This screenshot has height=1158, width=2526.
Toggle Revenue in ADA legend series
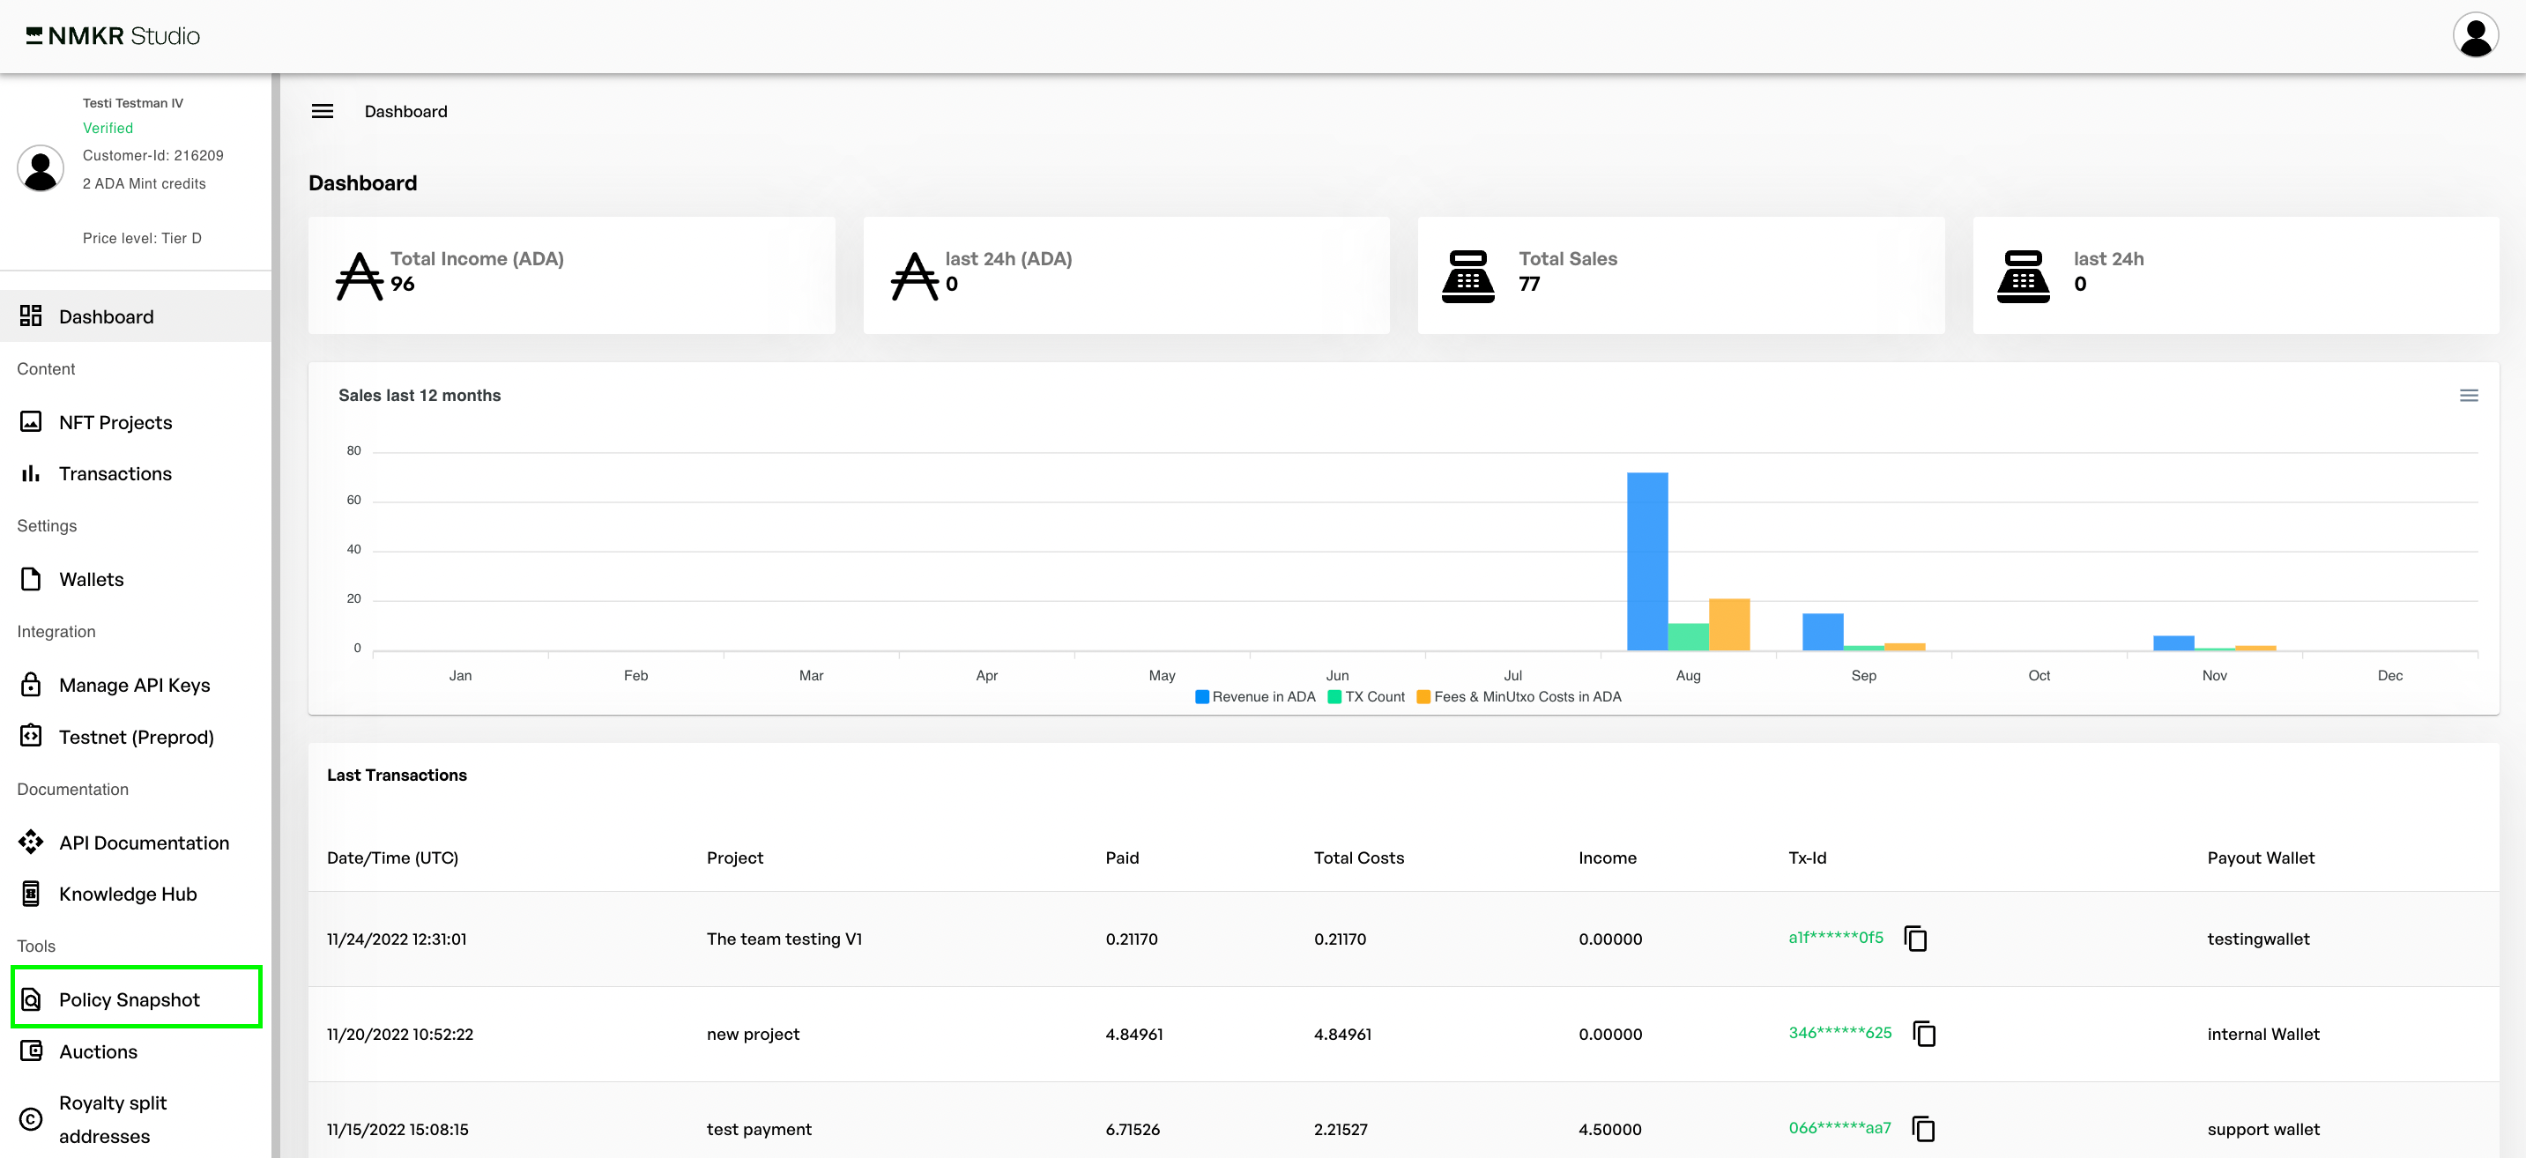click(1255, 697)
